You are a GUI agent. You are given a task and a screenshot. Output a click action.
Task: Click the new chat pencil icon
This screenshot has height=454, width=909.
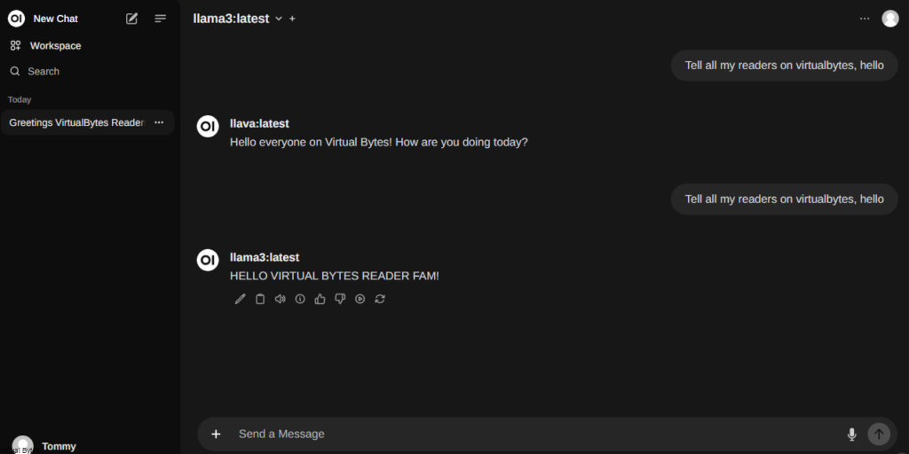(132, 19)
